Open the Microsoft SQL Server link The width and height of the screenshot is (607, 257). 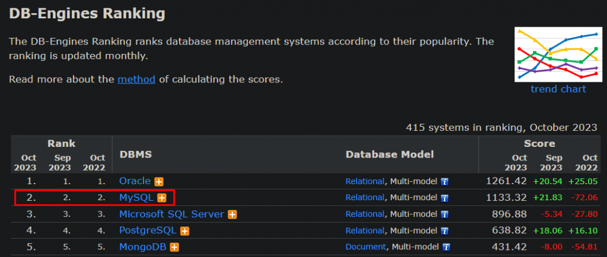click(x=172, y=214)
